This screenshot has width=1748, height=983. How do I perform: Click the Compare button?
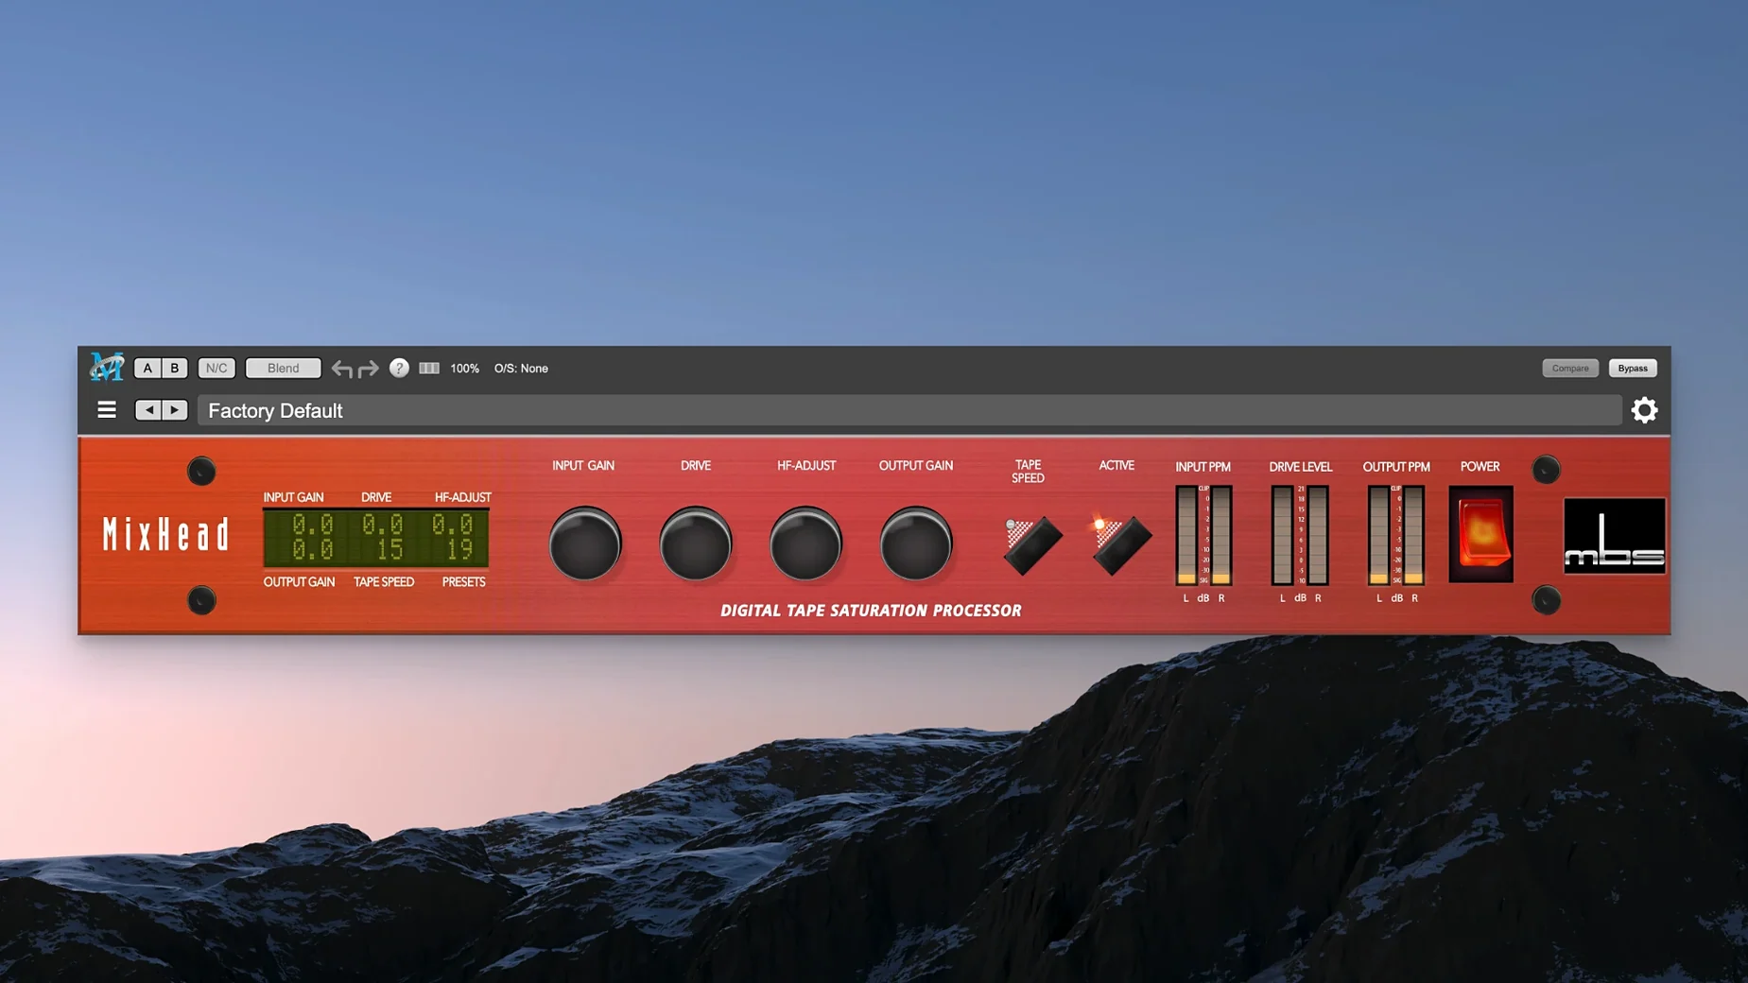point(1570,368)
